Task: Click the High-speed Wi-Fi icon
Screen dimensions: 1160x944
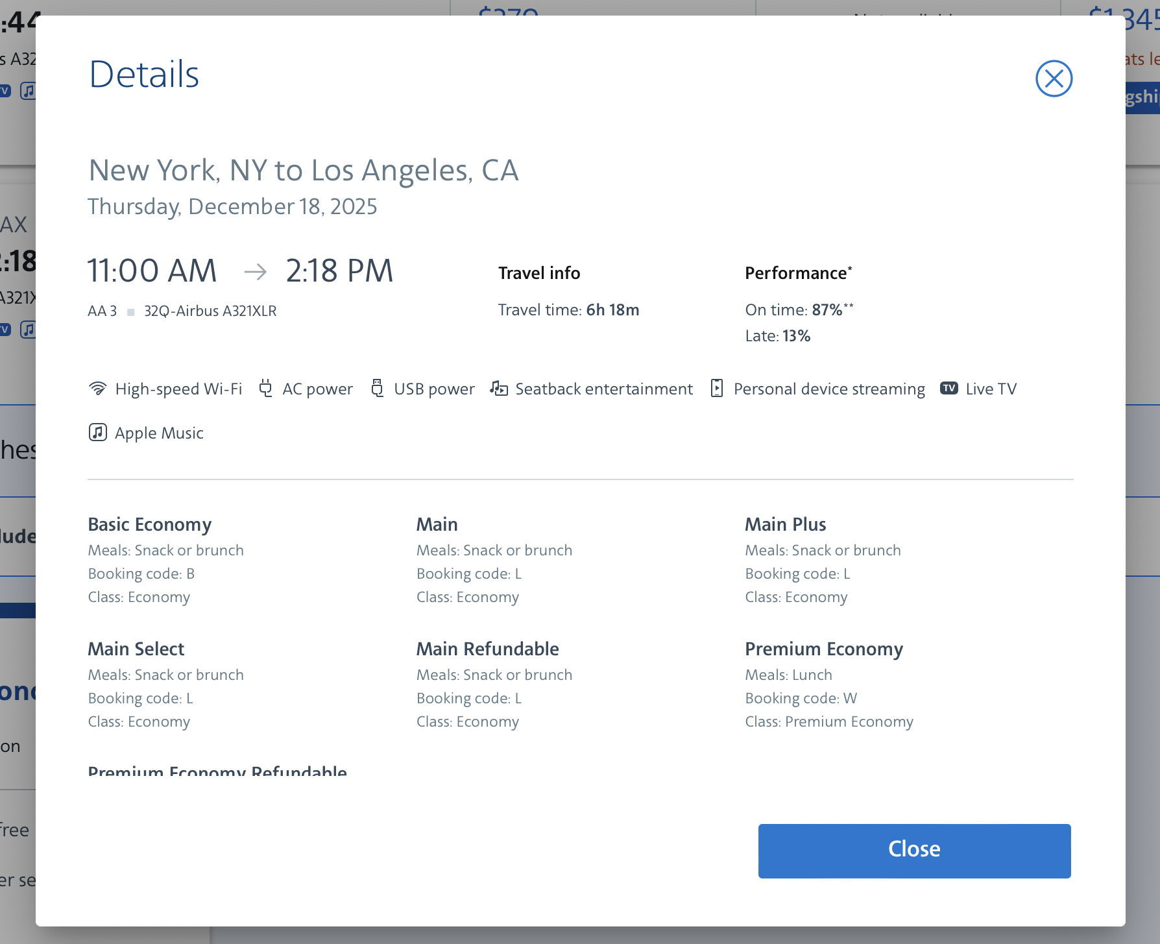Action: tap(97, 389)
